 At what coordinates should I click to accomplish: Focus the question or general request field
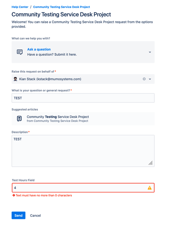coord(83,98)
